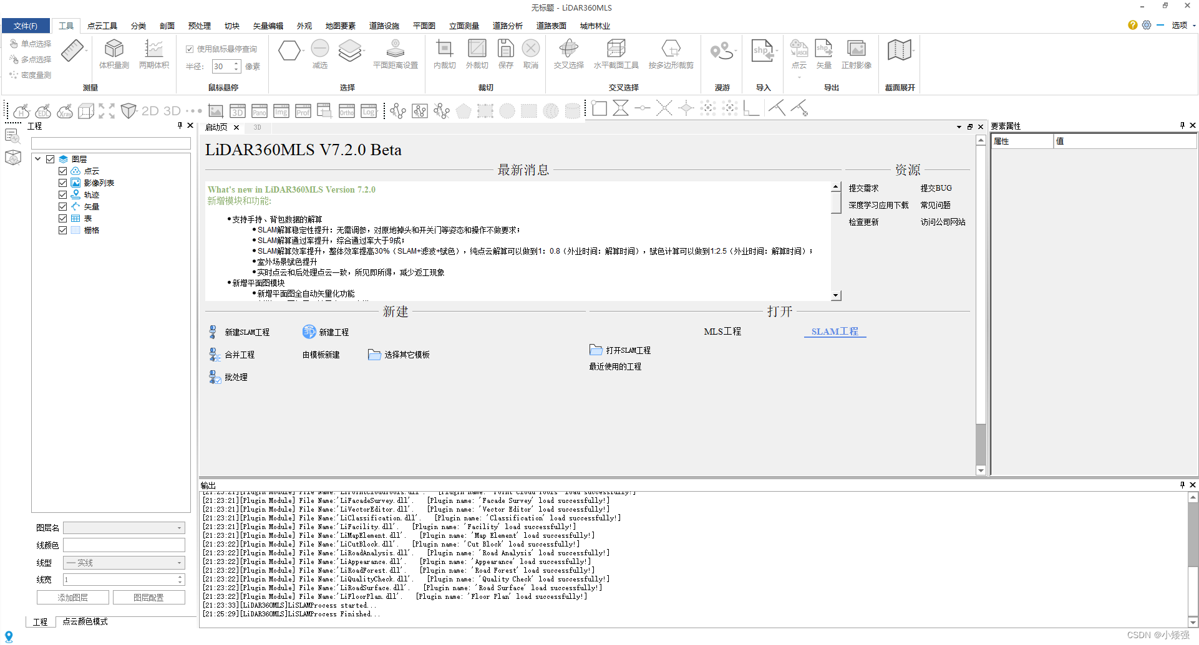The width and height of the screenshot is (1199, 645).
Task: Click the start page vertical scrollbar
Action: point(981,305)
